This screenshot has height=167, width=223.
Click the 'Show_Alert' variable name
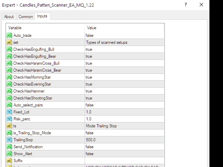tap(23, 154)
